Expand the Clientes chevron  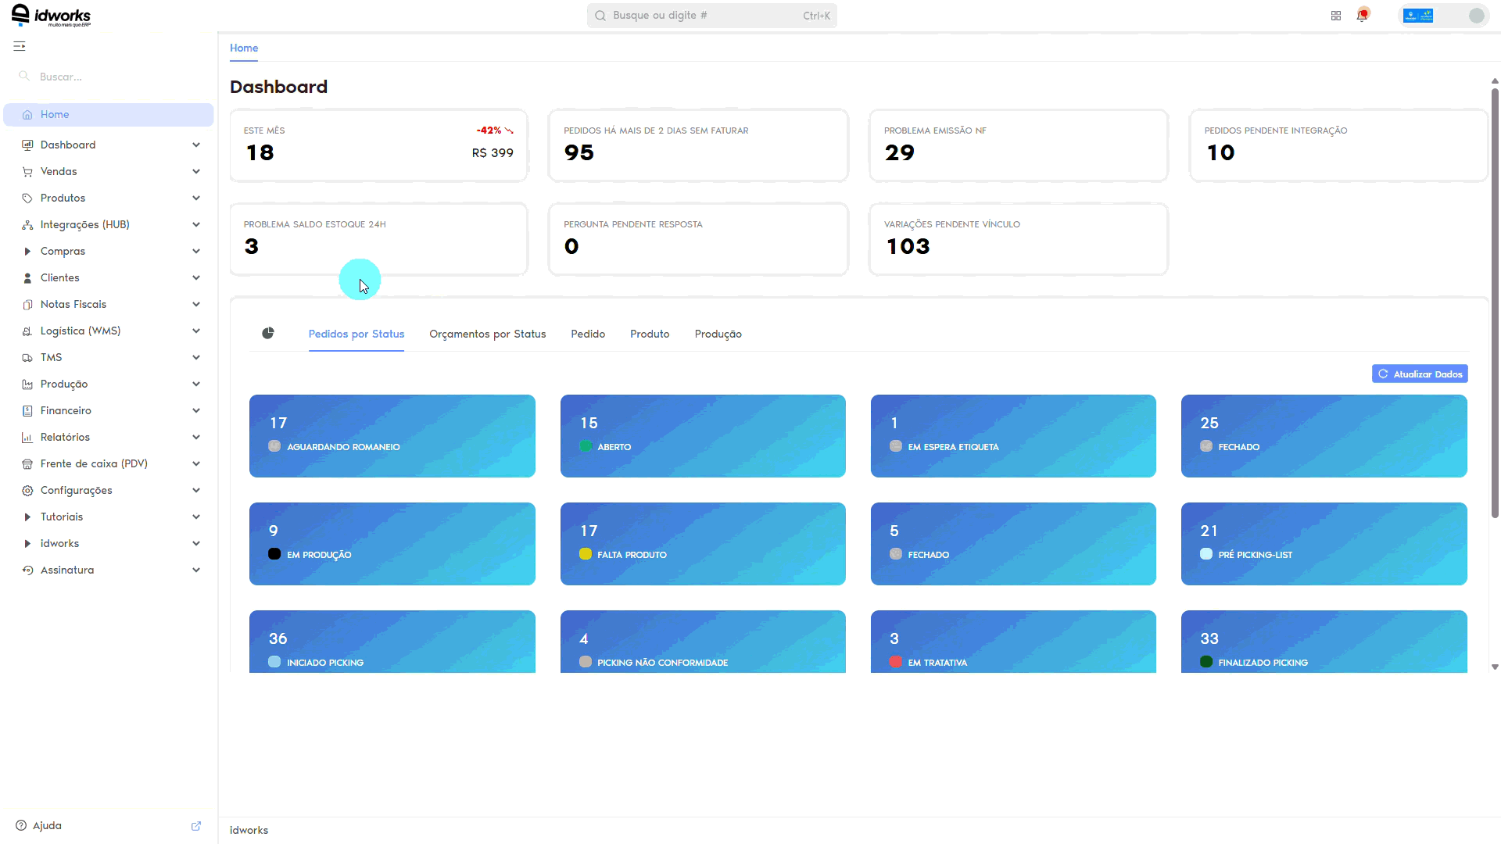pyautogui.click(x=196, y=277)
